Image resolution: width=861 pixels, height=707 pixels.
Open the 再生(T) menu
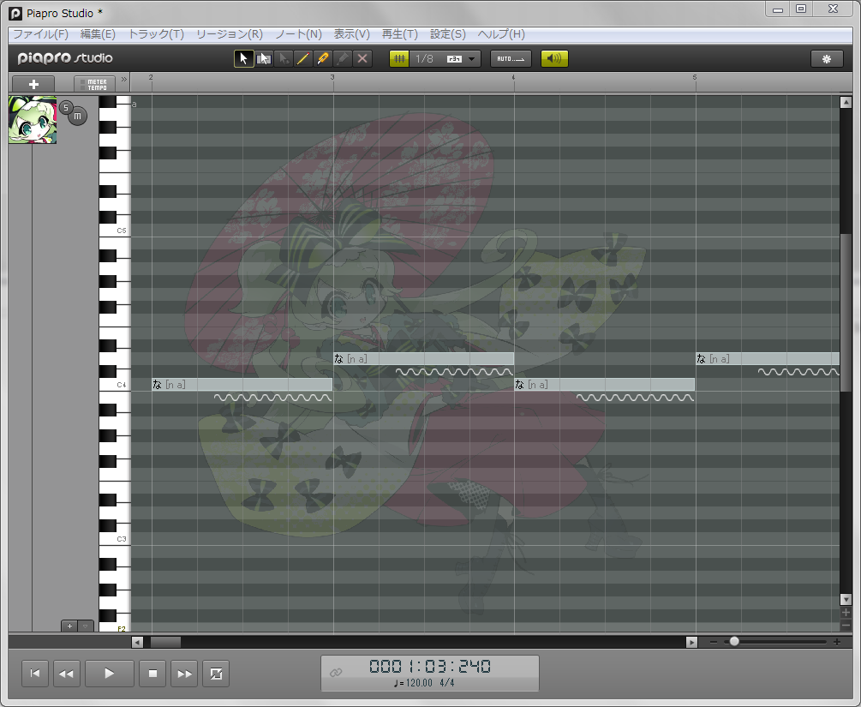coord(400,34)
